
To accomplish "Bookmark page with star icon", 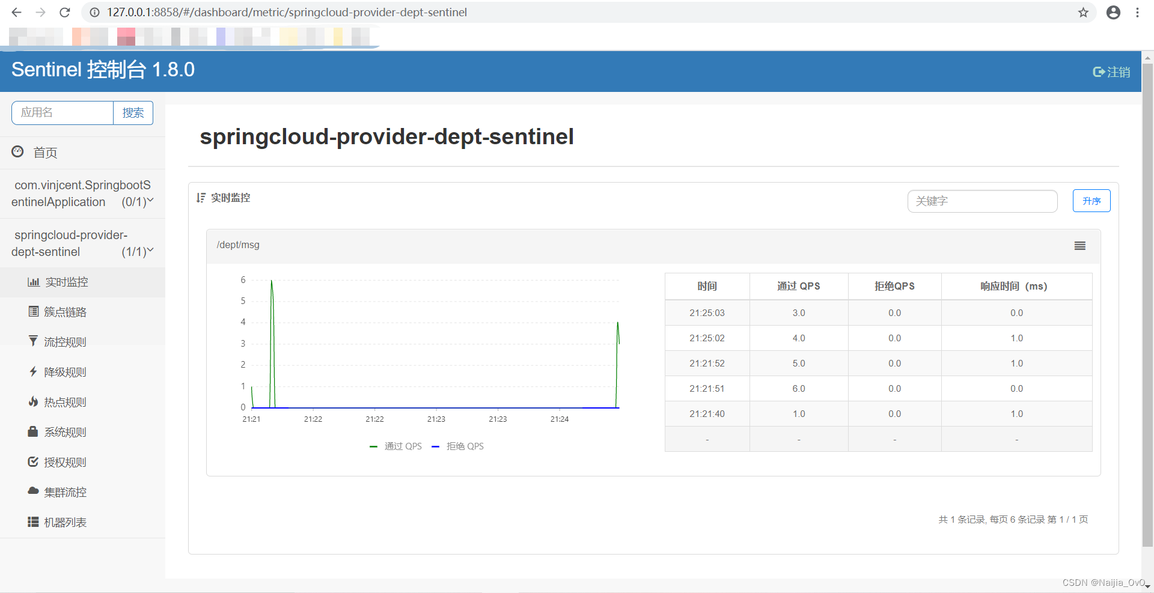I will tap(1083, 12).
